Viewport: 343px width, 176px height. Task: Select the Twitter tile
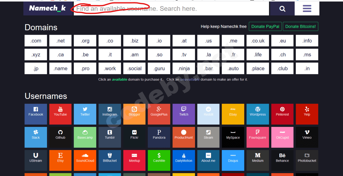85,114
